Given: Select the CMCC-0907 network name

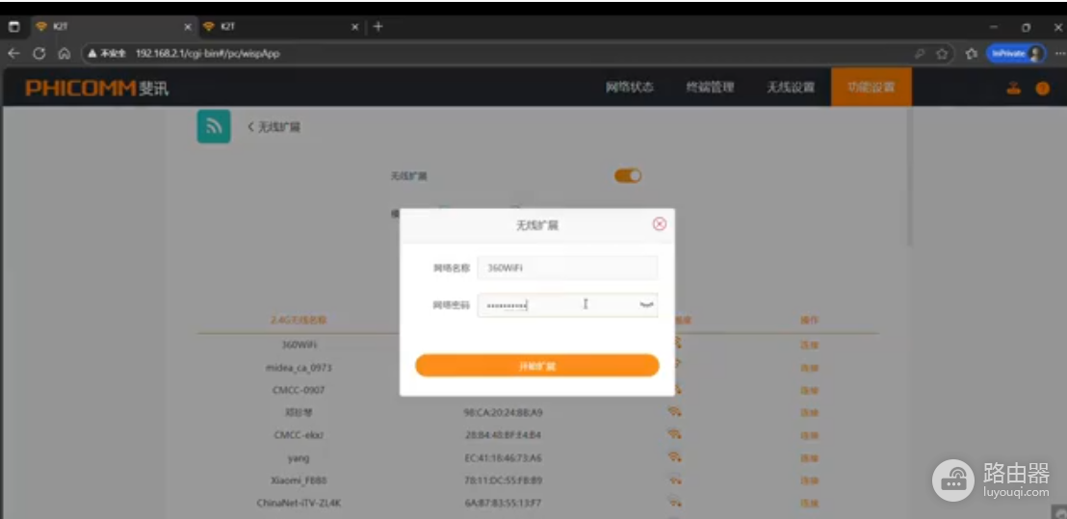Looking at the screenshot, I should pos(299,390).
